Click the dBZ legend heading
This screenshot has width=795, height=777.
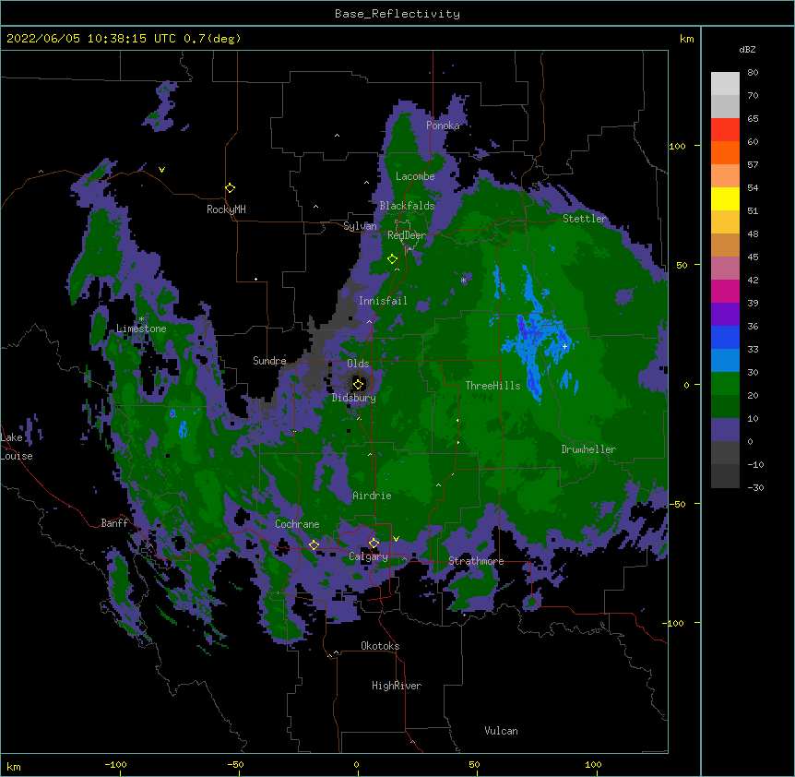click(747, 50)
